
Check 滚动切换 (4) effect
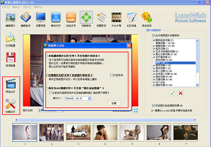pos(154,60)
